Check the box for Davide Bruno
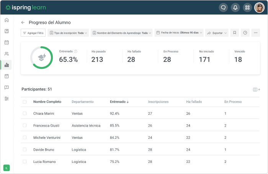Image resolution: width=268 pixels, height=174 pixels. (25, 150)
